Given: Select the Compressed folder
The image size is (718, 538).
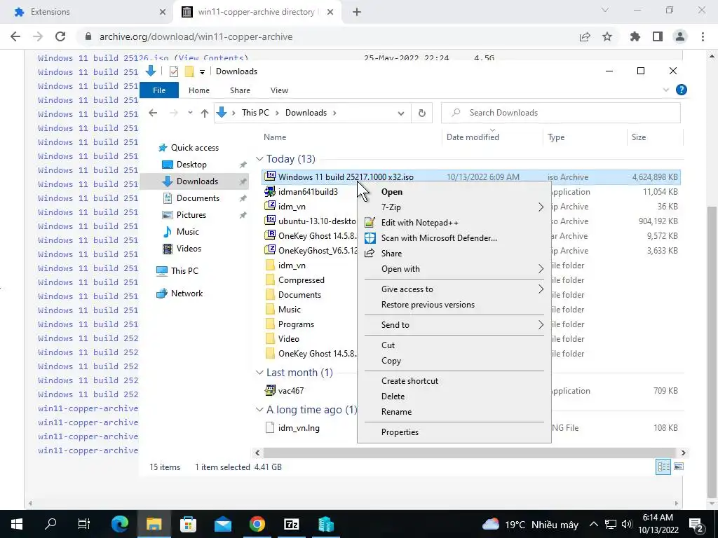Looking at the screenshot, I should tap(301, 280).
